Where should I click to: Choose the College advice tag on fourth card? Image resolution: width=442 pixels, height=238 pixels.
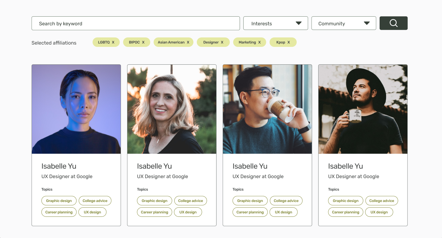[x=381, y=201]
